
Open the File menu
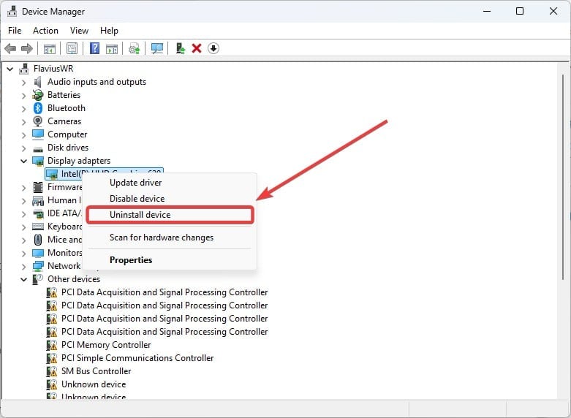point(15,31)
